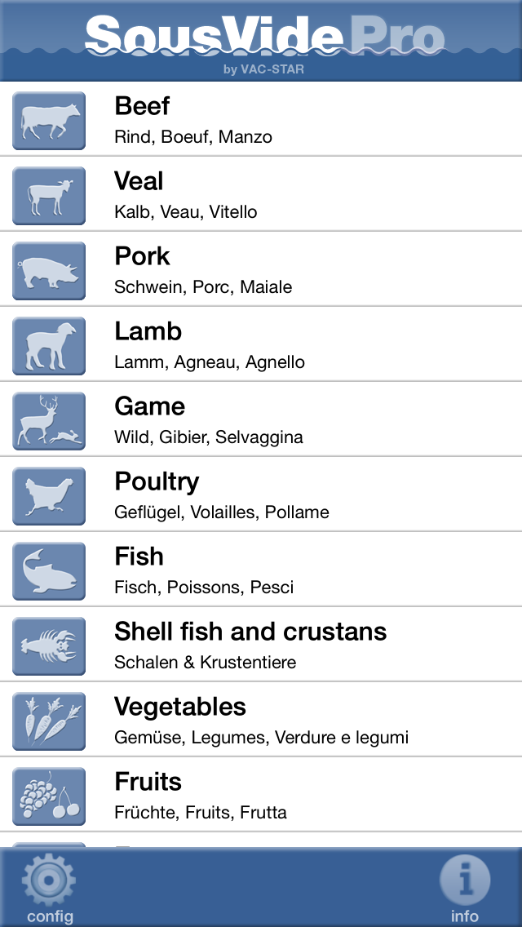This screenshot has height=927, width=522.
Task: Open the info tab
Action: click(465, 889)
